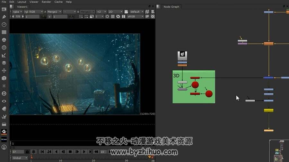Click the viewer force-refresh icon
This screenshot has height=162, width=289.
pos(118,17)
